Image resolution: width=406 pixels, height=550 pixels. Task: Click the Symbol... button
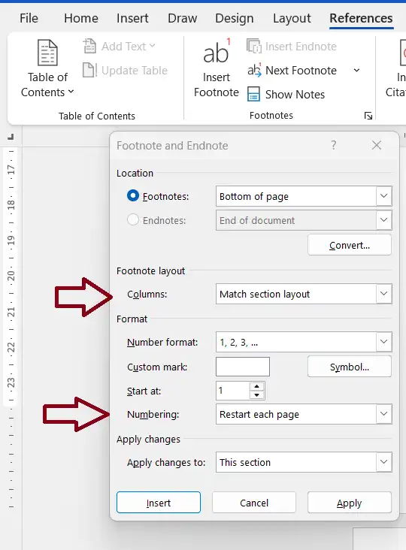350,367
